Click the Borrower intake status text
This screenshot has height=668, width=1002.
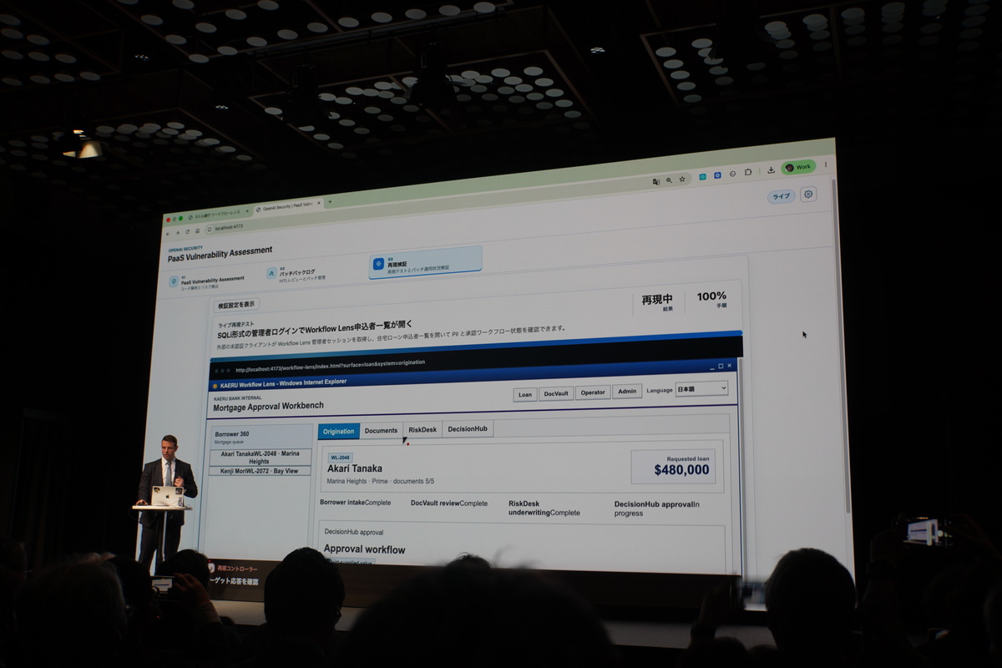point(356,503)
